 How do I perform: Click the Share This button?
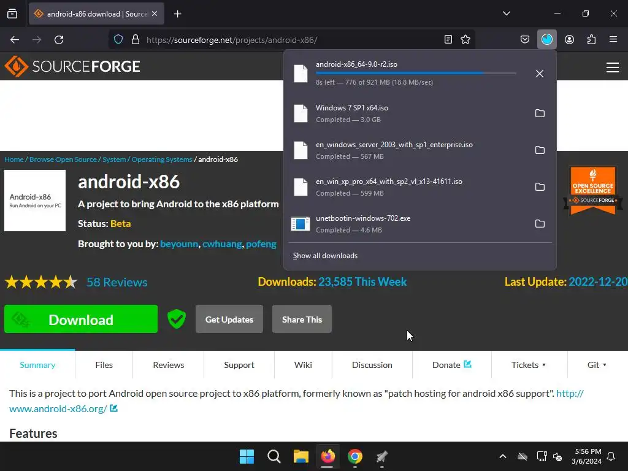click(302, 319)
